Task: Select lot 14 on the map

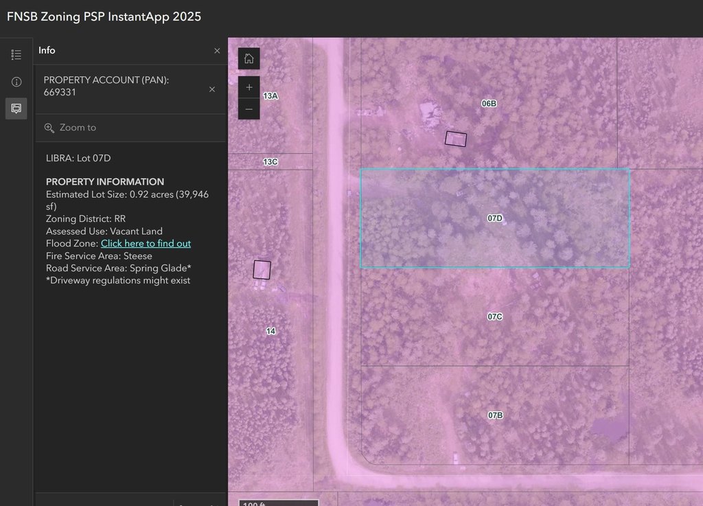Action: [270, 331]
